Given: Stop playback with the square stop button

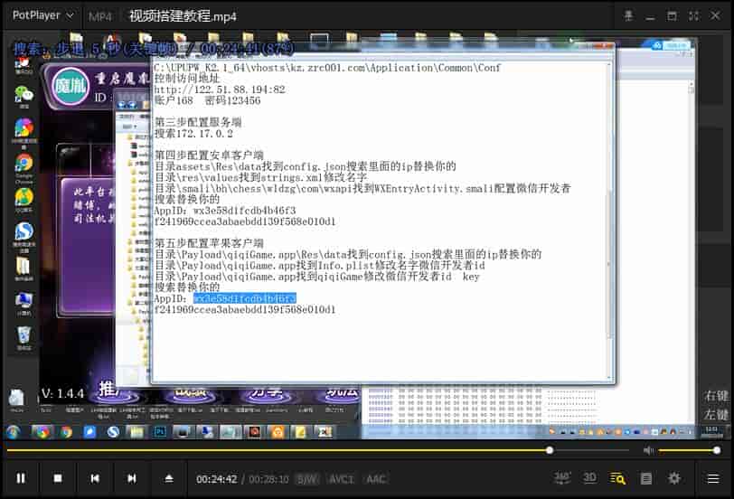Looking at the screenshot, I should [58, 478].
